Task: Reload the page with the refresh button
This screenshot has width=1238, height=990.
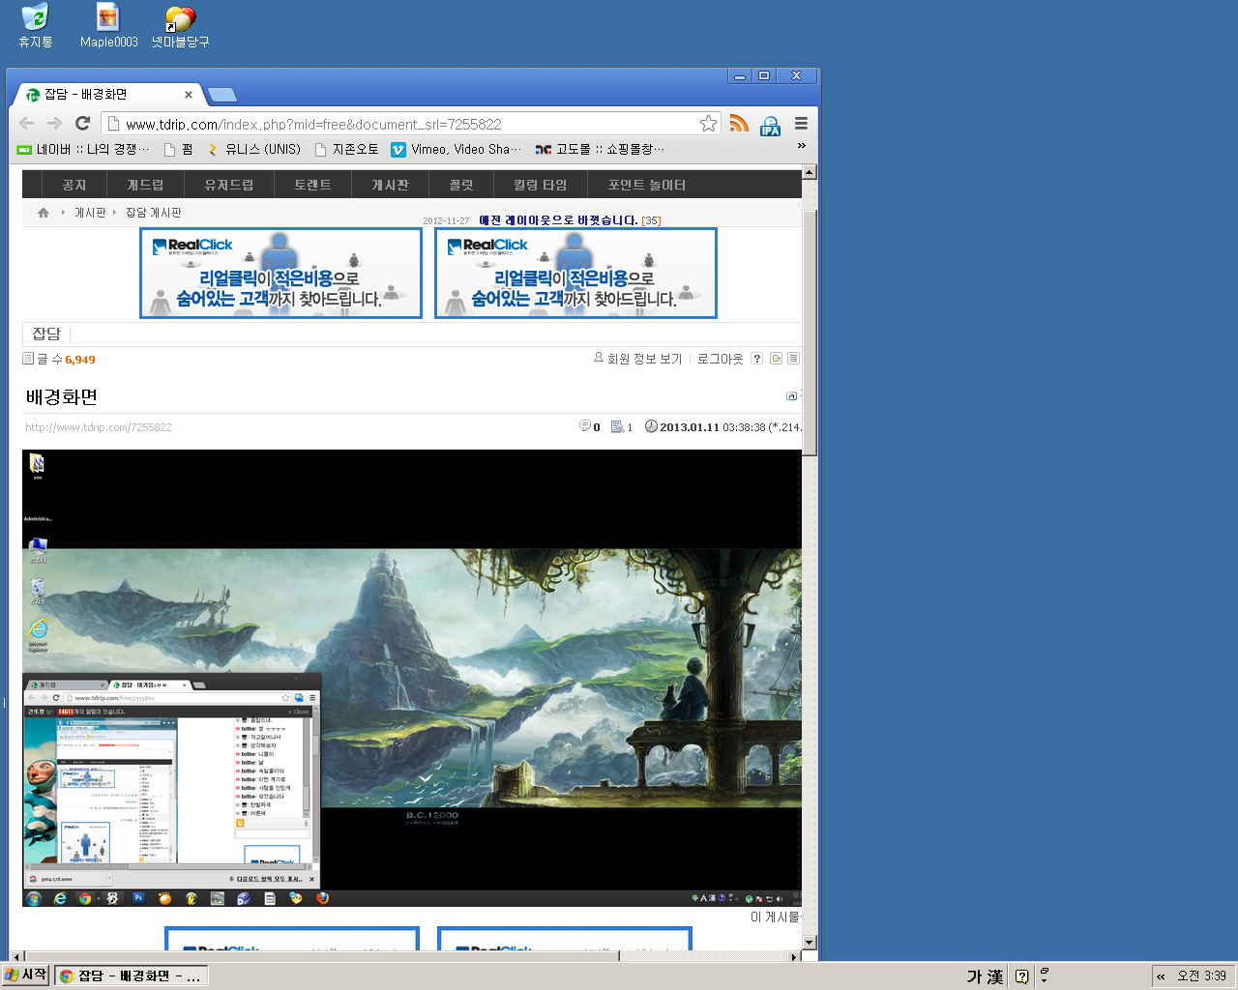Action: 82,124
